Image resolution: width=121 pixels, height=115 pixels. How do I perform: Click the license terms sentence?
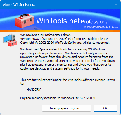tap(68, 82)
